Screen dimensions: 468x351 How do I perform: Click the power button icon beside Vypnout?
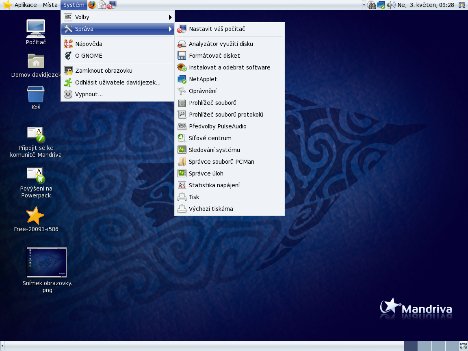point(68,94)
